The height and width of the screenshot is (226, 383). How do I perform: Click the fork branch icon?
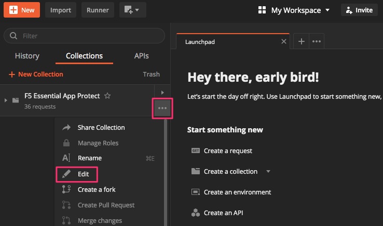coord(66,189)
